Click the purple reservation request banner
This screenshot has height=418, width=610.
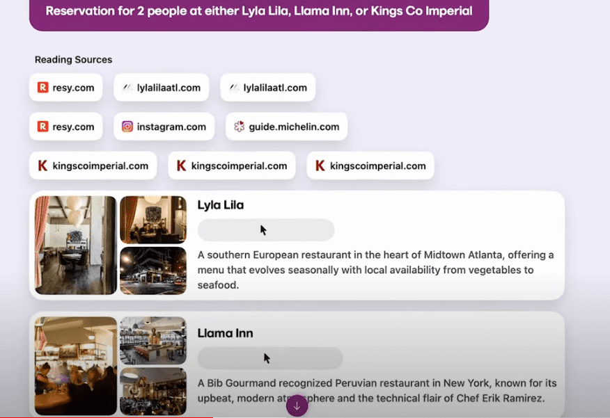click(258, 12)
